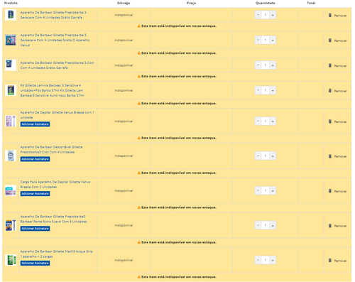Add subscription for Prestobarba3 Extra Suave
This screenshot has height=282, width=355.
(x=35, y=229)
